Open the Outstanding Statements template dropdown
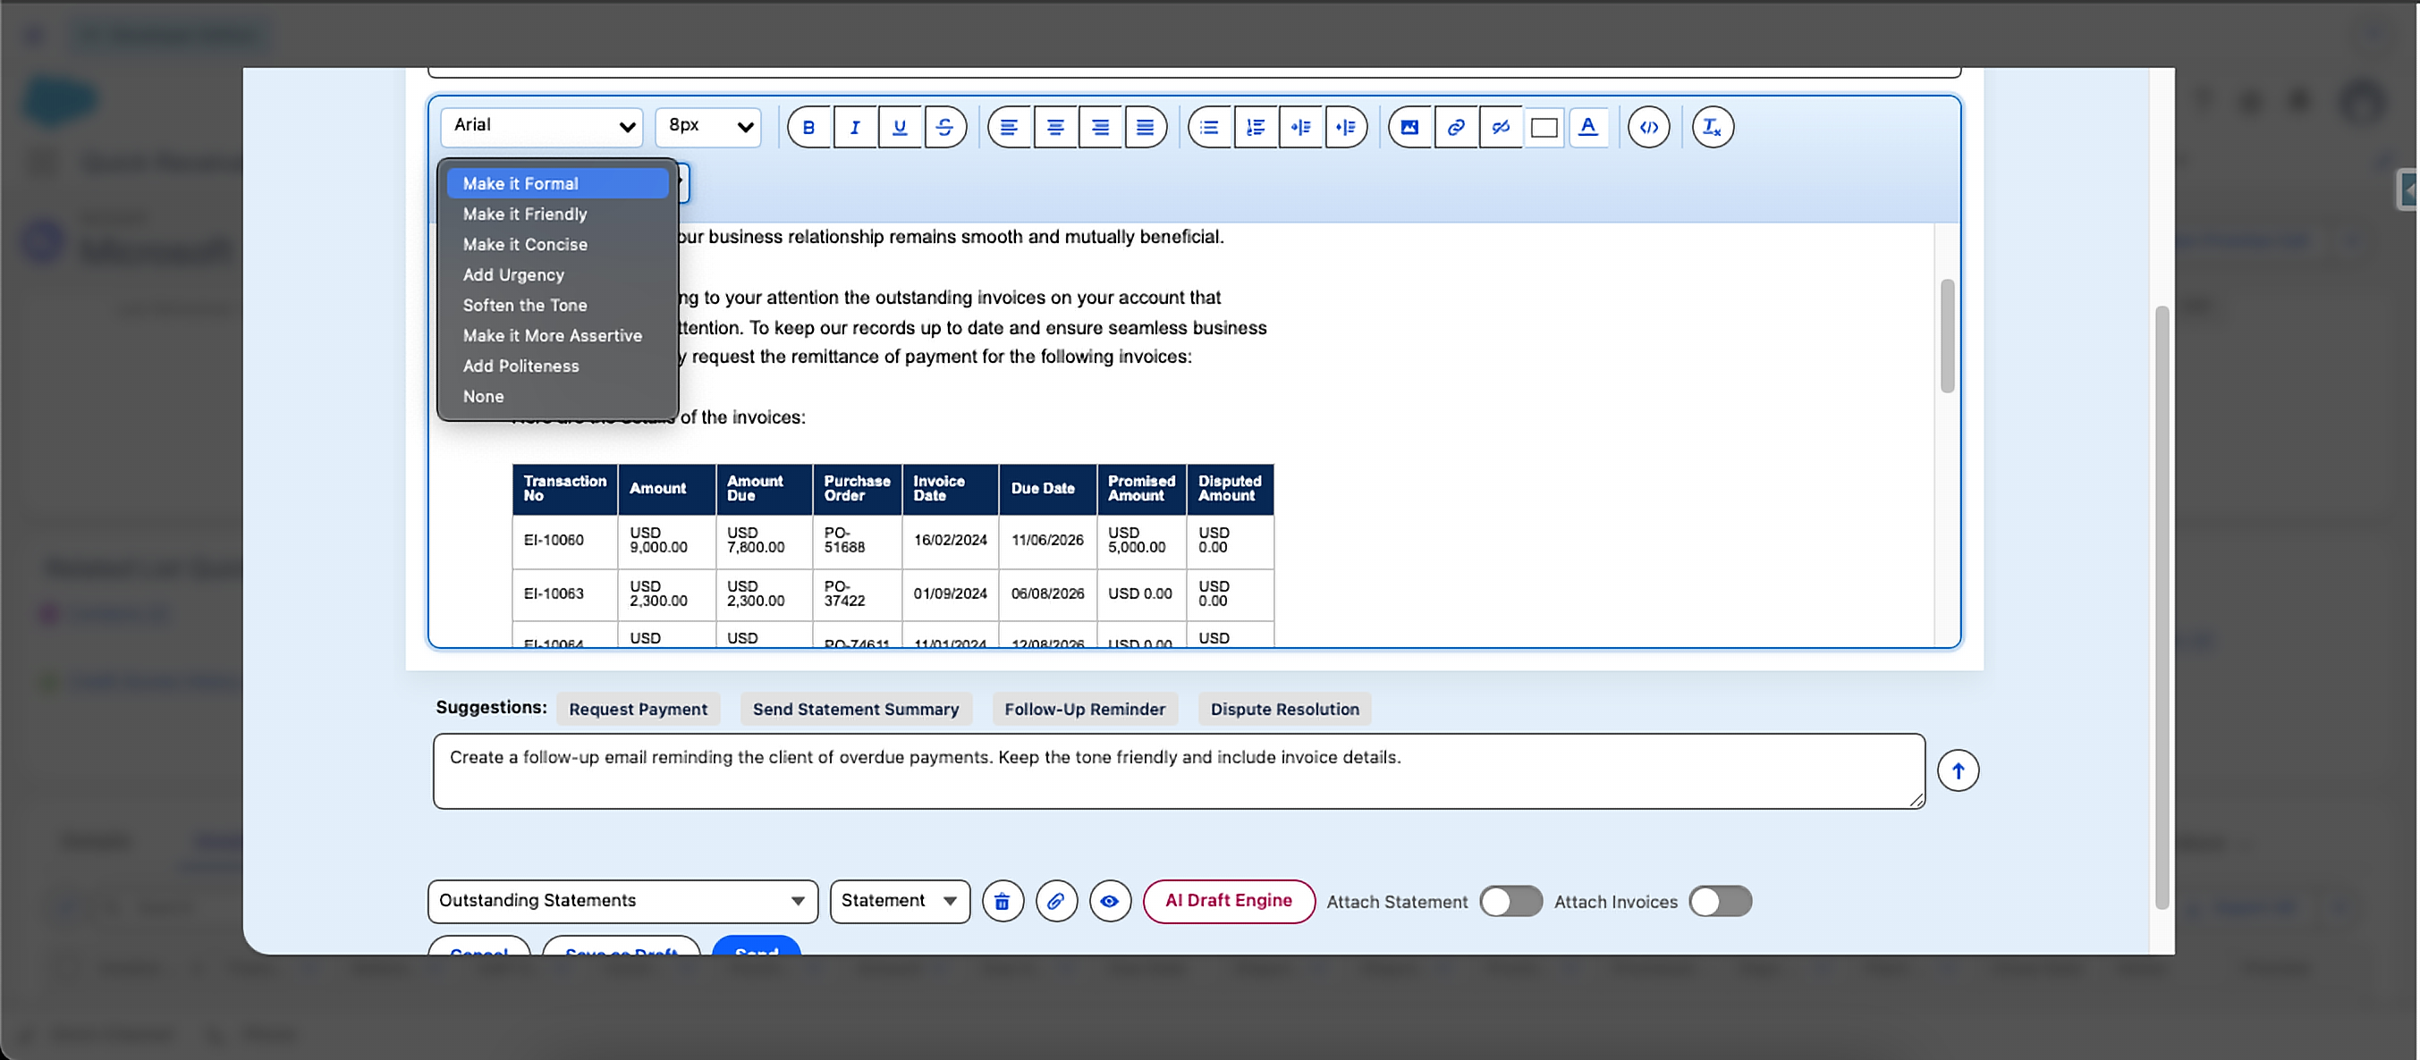The width and height of the screenshot is (2420, 1060). (x=622, y=901)
